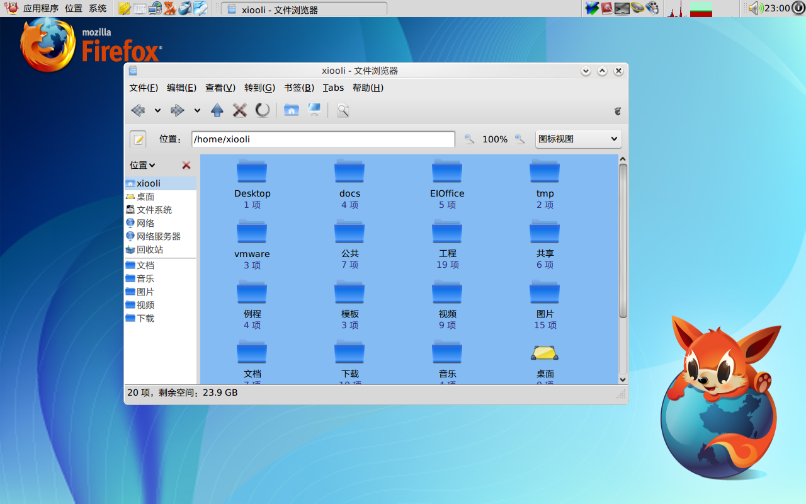The width and height of the screenshot is (806, 504).
Task: Select the tmp folder icon
Action: 545,171
